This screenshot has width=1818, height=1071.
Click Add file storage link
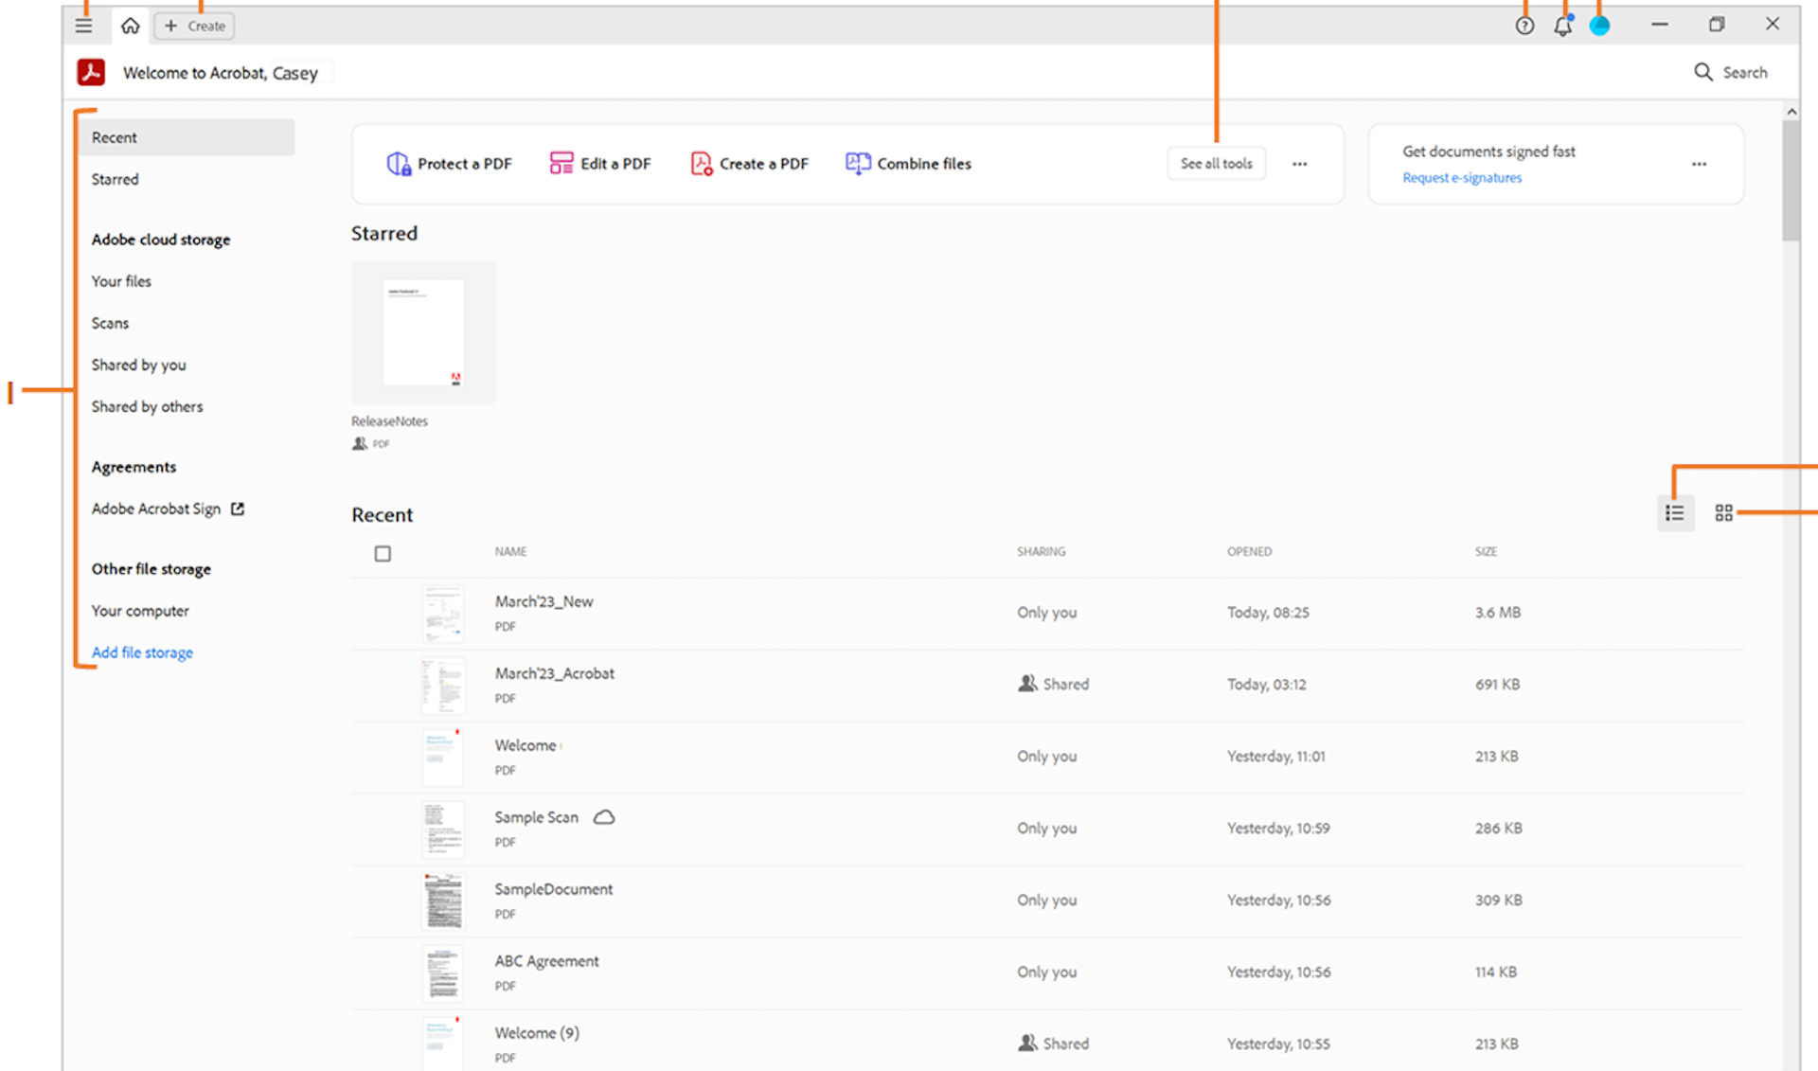point(142,652)
